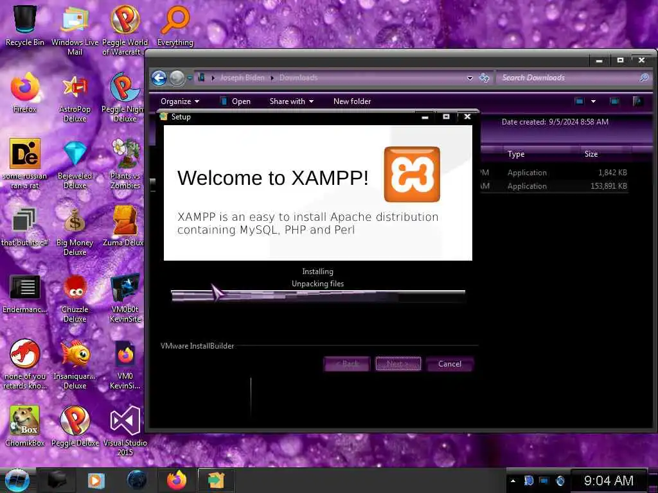This screenshot has height=493, width=658.
Task: Launch AstroPop Deluxe from desktop
Action: pos(75,98)
